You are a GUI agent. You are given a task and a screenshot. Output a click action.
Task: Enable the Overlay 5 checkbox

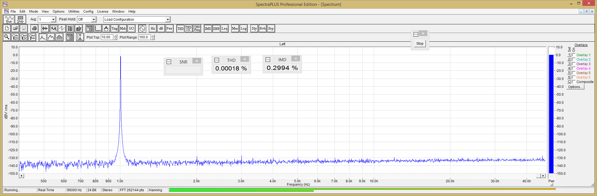(574, 73)
